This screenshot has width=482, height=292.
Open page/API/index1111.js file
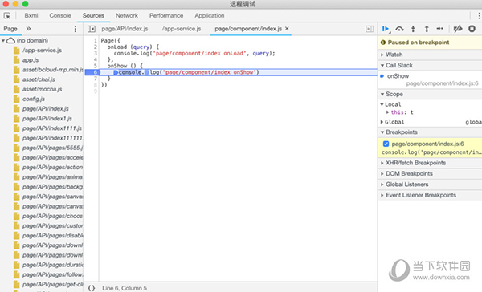click(x=52, y=128)
